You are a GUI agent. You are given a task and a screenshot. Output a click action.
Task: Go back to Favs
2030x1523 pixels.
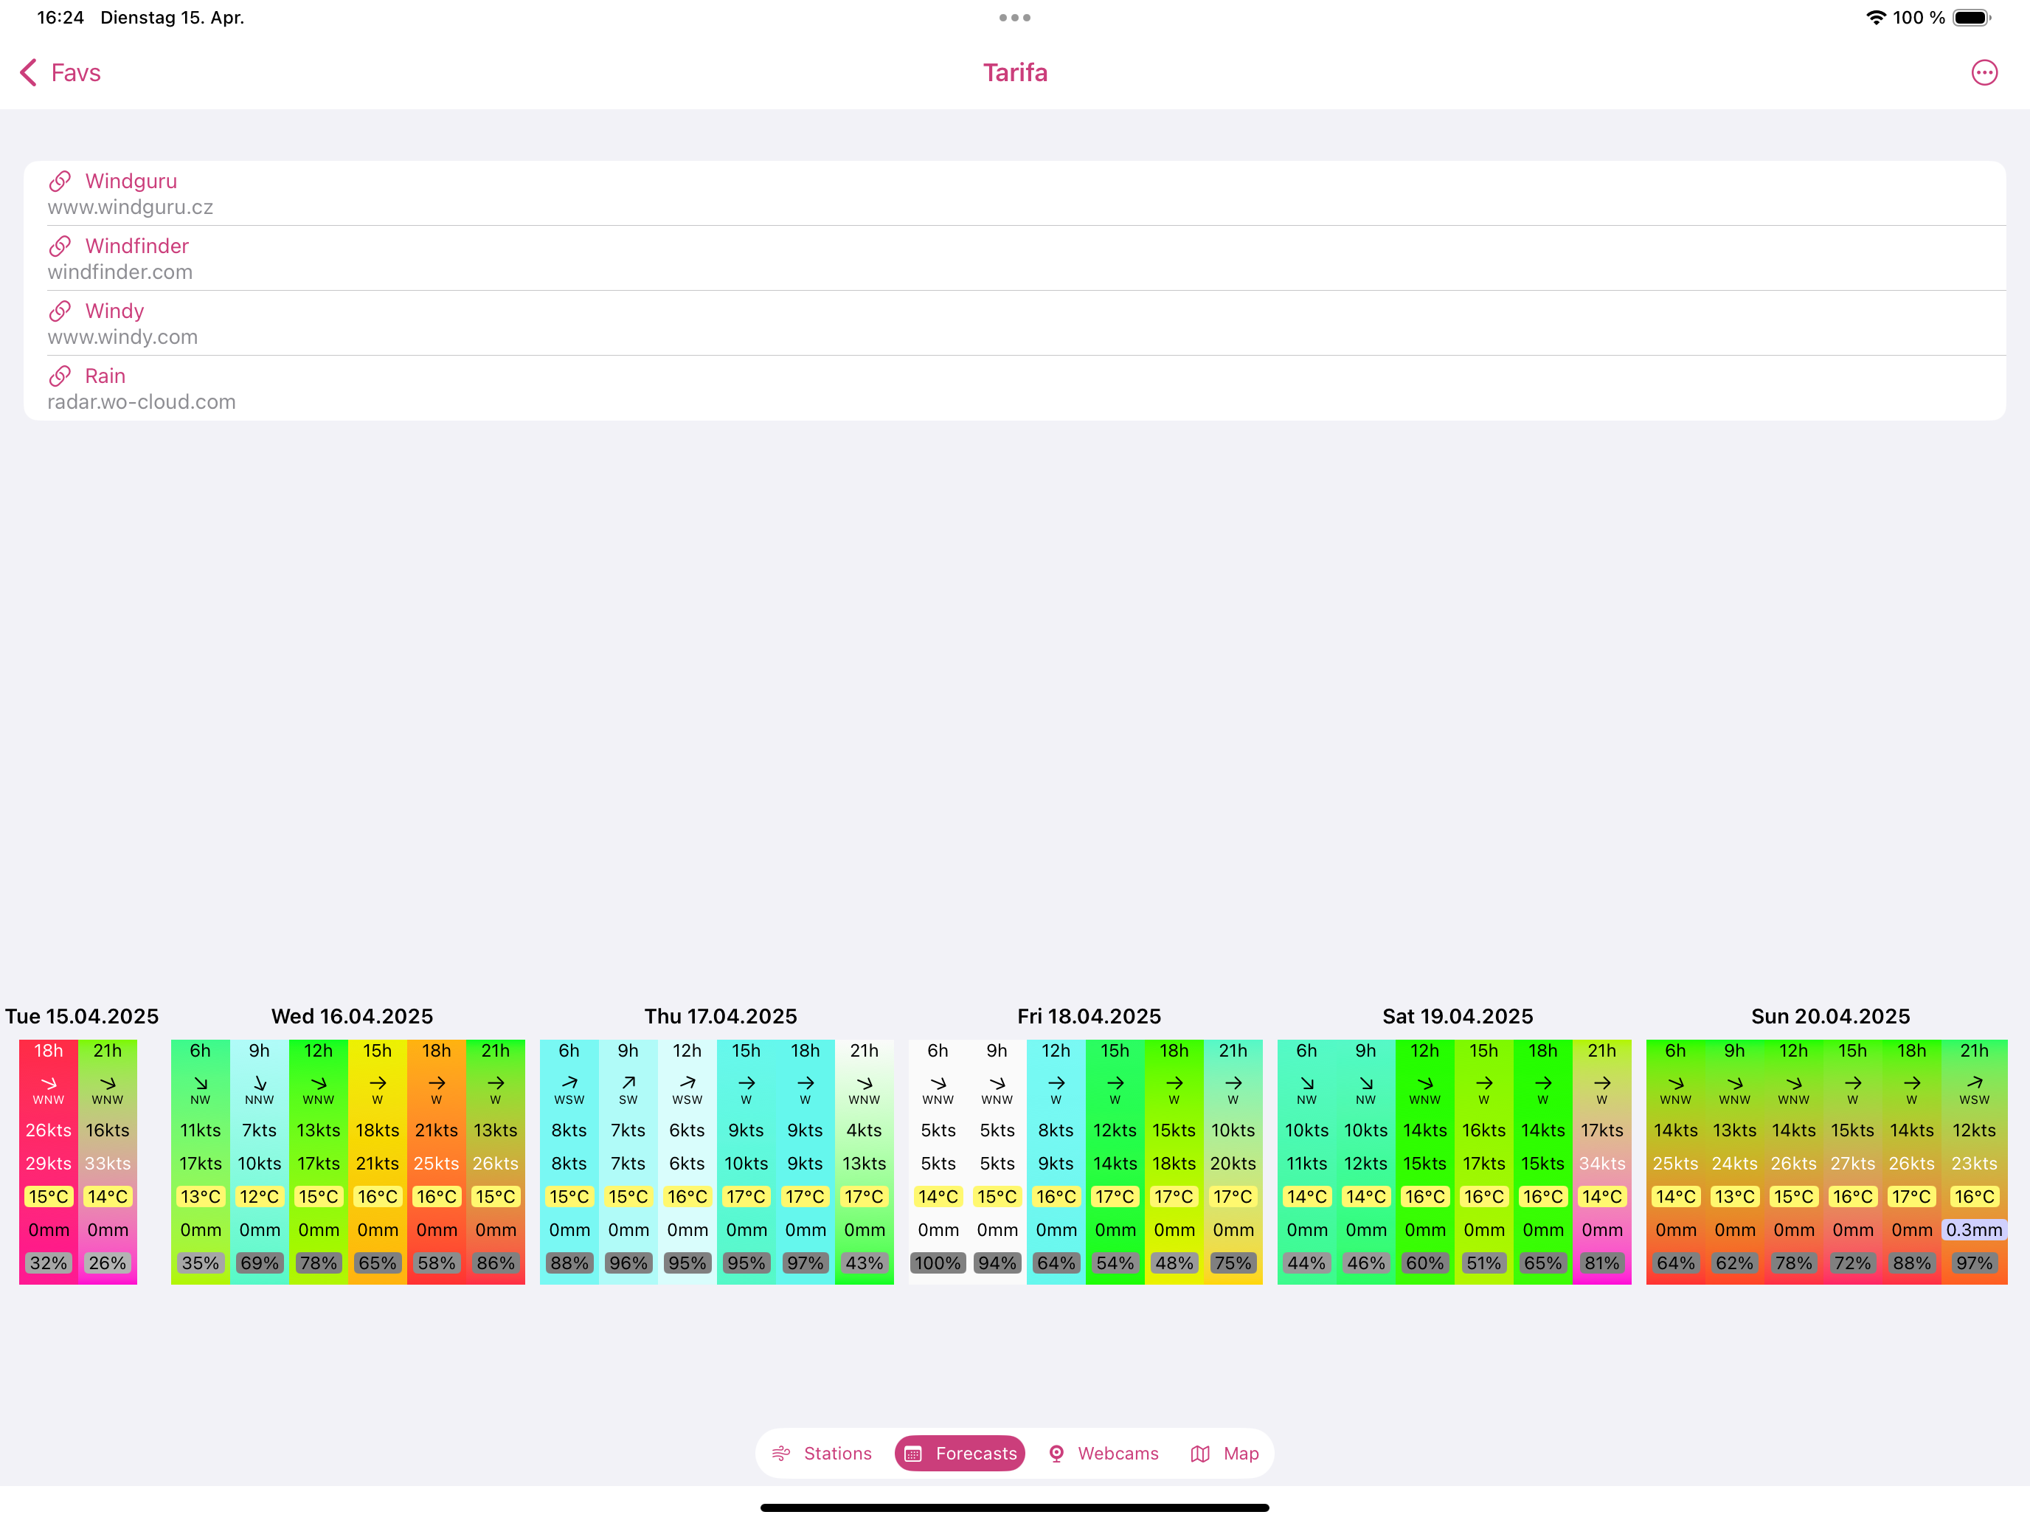[x=60, y=72]
